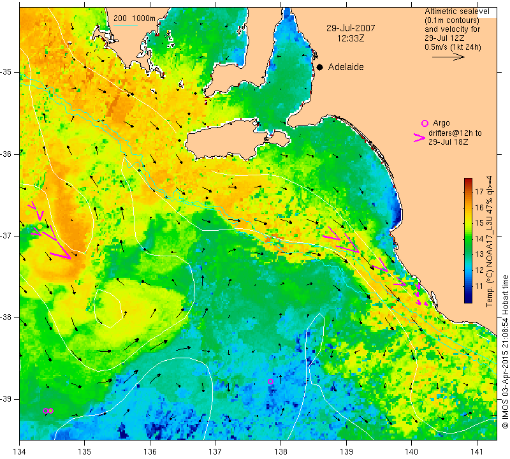The image size is (510, 459).
Task: Click the 0.5m/s (1kt 24h) scale text
Action: [x=453, y=47]
